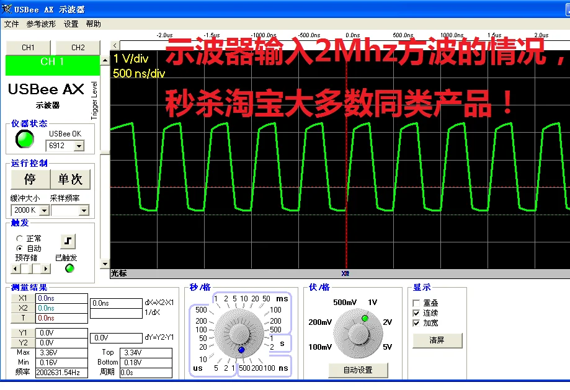The height and width of the screenshot is (390, 570).
Task: Select the Y2 cursor button
Action: click(23, 342)
